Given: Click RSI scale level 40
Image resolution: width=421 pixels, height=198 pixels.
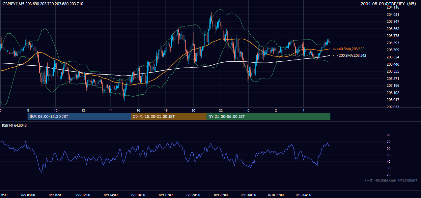Looking at the screenshot, I should pos(388,162).
